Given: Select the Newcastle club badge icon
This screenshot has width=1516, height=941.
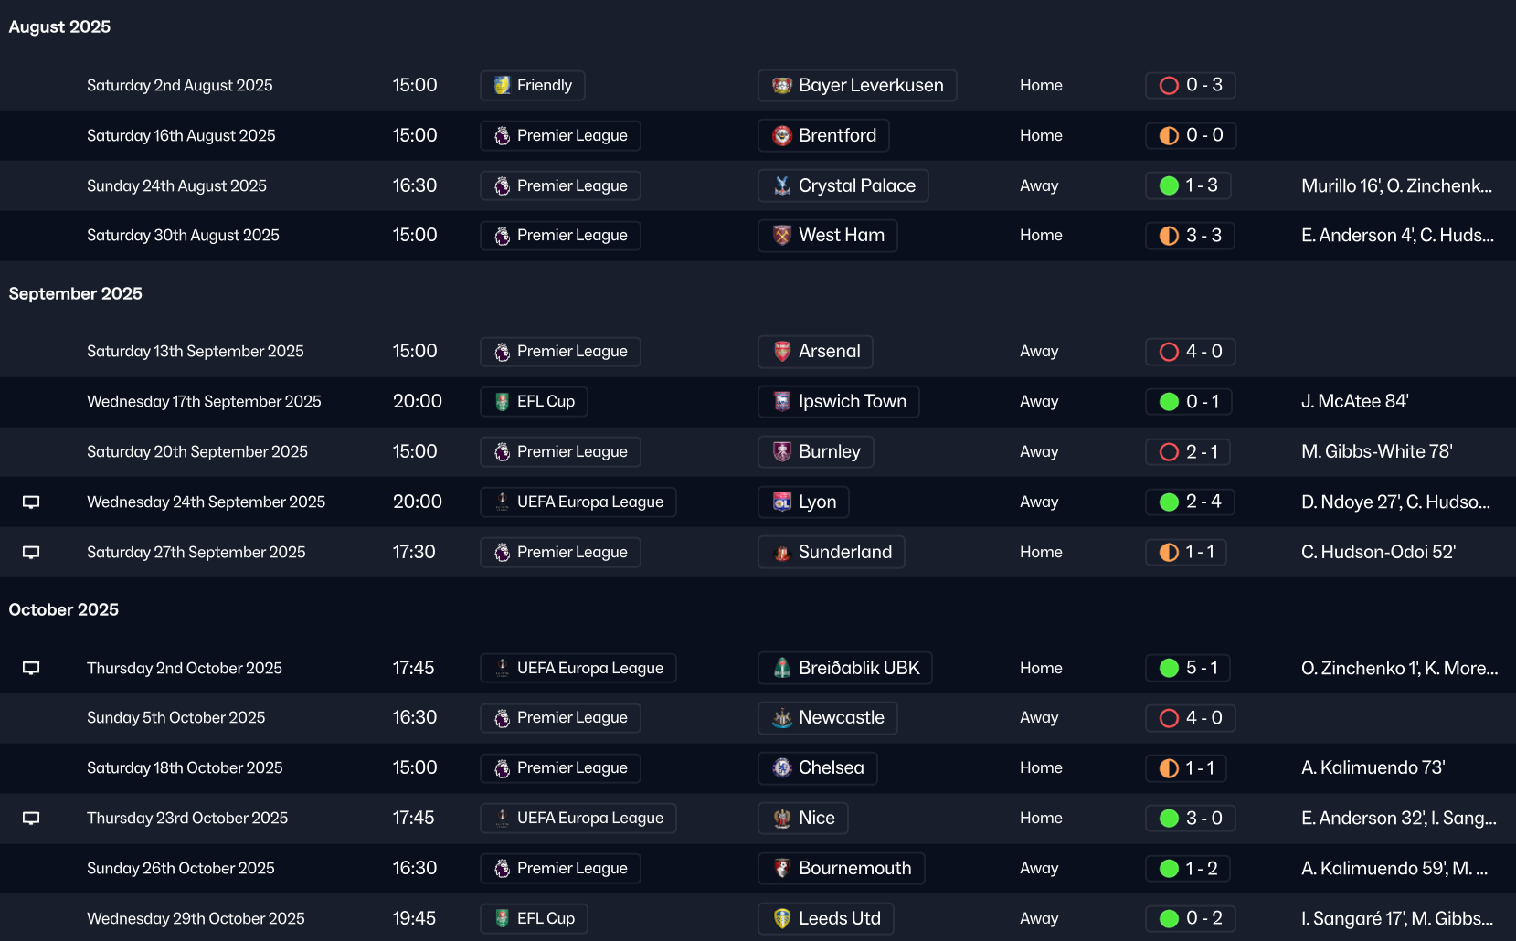Looking at the screenshot, I should tap(781, 718).
